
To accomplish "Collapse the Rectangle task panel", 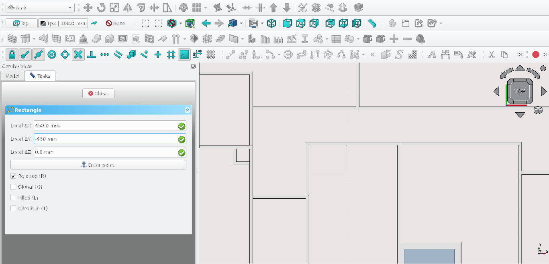I will coord(187,110).
